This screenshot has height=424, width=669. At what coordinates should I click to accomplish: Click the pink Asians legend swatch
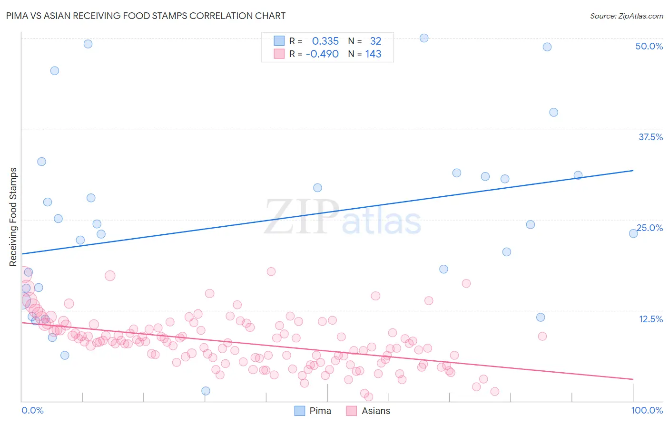point(352,411)
